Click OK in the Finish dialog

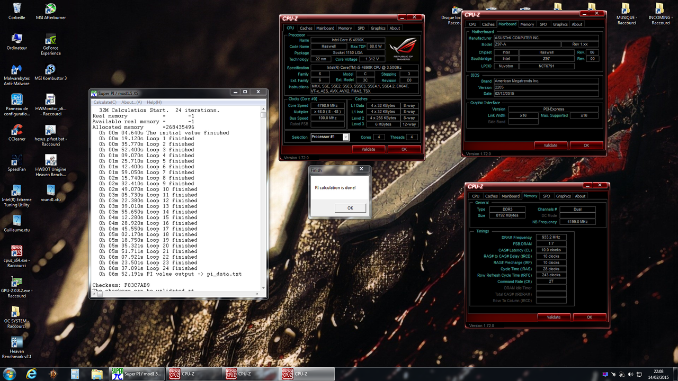(x=350, y=208)
